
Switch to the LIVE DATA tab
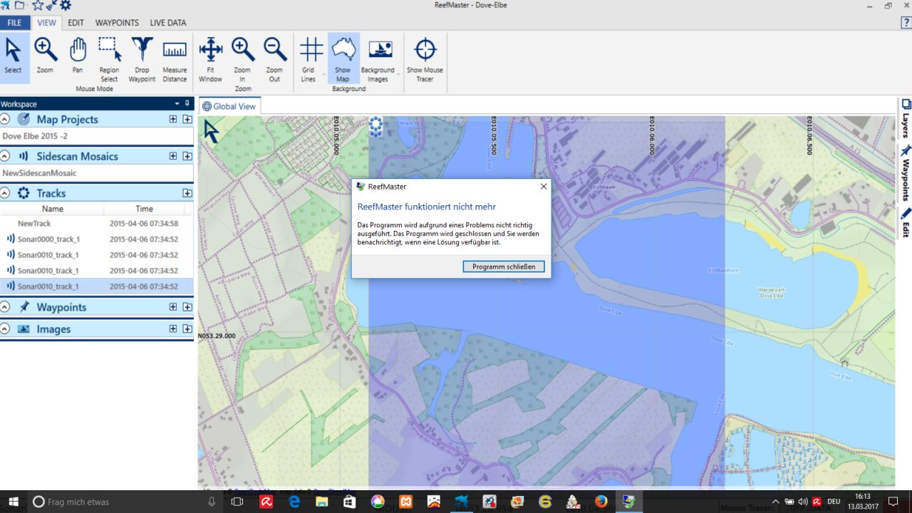pos(167,23)
